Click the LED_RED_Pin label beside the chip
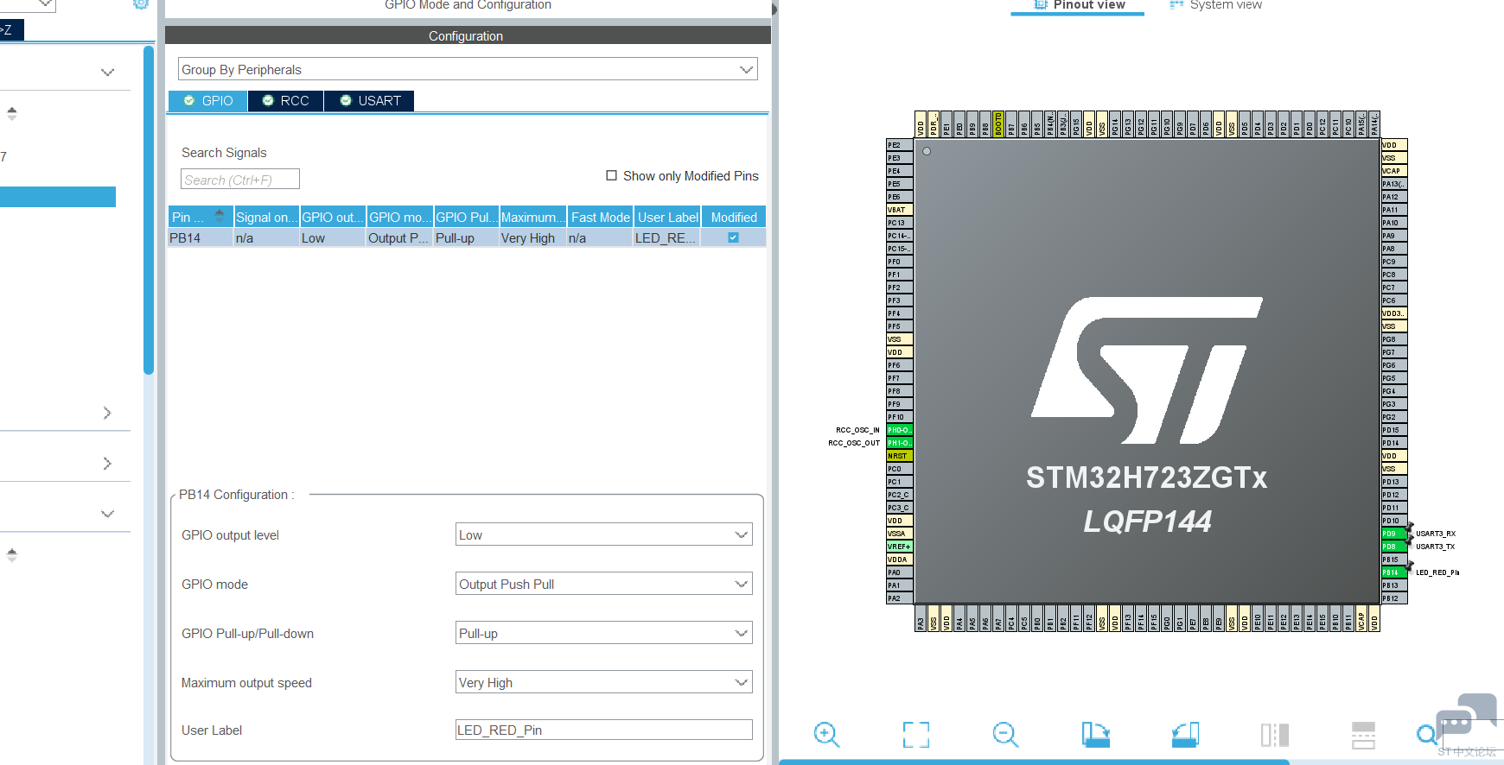1504x765 pixels. coord(1437,572)
